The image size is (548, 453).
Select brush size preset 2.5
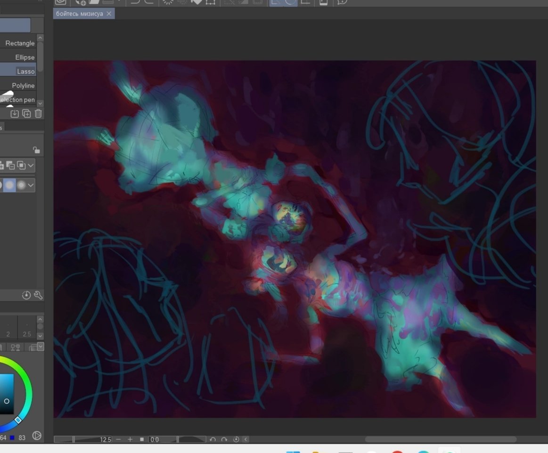(x=27, y=328)
